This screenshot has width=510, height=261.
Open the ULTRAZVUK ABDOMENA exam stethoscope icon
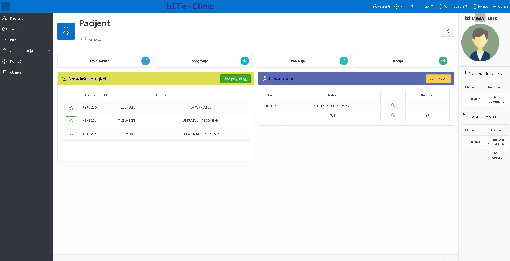click(71, 121)
